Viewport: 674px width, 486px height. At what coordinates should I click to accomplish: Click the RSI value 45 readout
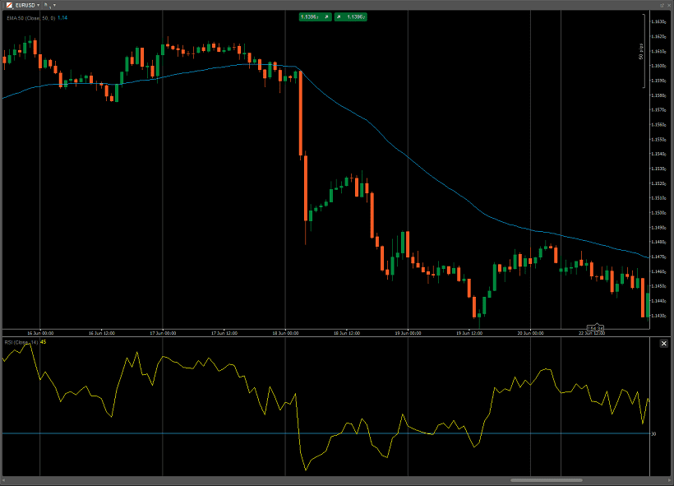pyautogui.click(x=43, y=342)
